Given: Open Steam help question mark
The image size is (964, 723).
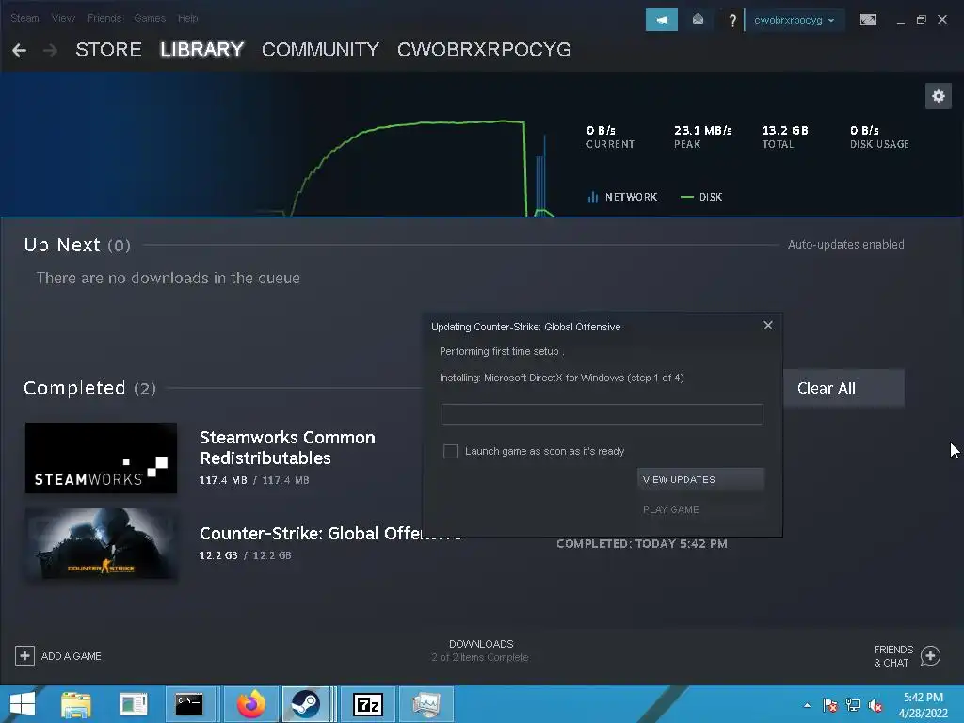Looking at the screenshot, I should [x=732, y=21].
